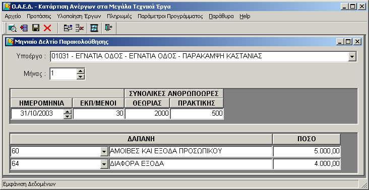
Task: Click the amount field 4.000,00
Action: 306,164
